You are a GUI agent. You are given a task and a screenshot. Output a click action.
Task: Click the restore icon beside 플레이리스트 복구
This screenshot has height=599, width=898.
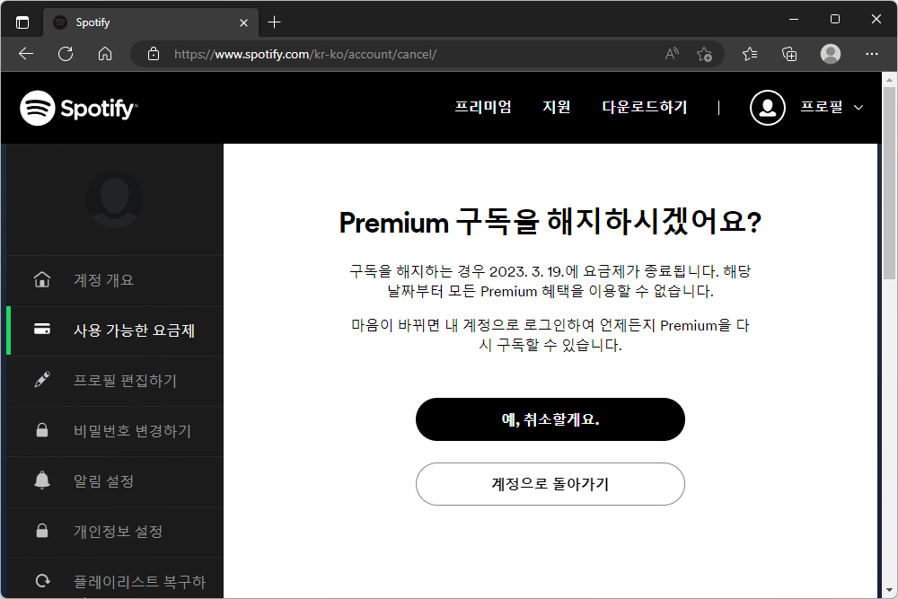click(42, 581)
